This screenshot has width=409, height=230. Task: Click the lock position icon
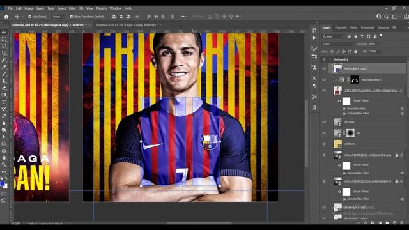[x=344, y=52]
